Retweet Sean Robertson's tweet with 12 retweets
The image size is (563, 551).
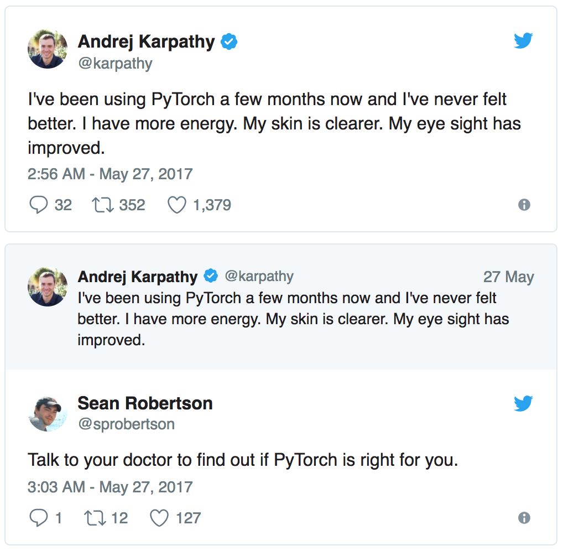93,518
